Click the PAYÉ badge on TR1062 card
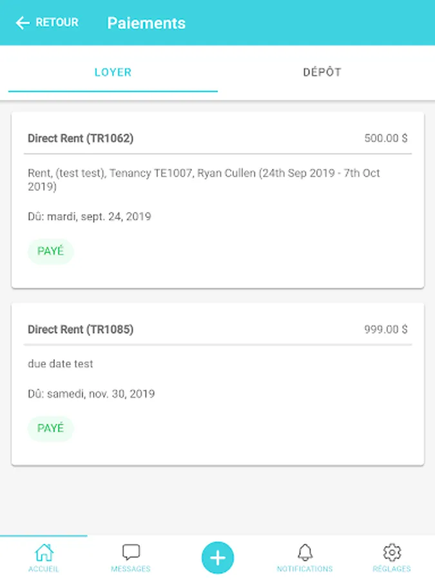Image resolution: width=435 pixels, height=580 pixels. [51, 251]
